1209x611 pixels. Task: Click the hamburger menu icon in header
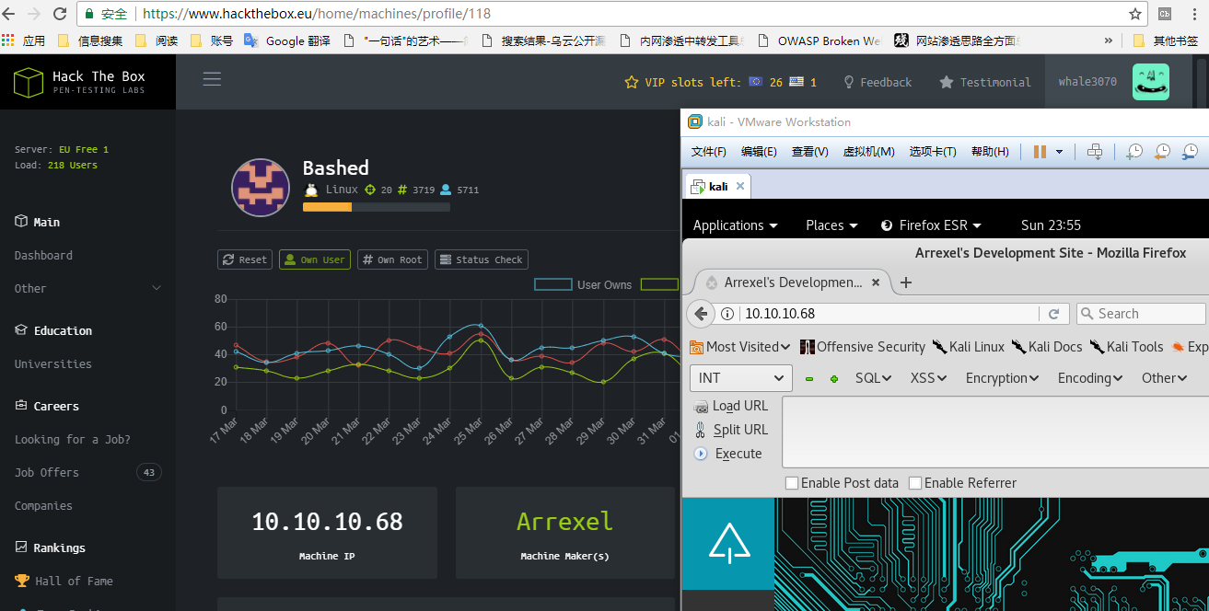212,79
